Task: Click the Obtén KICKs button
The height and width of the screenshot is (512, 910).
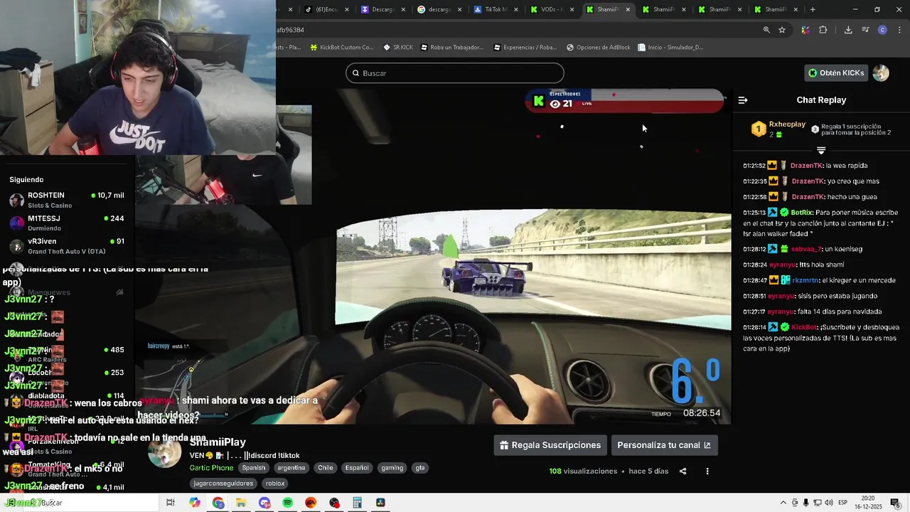Action: [x=836, y=73]
